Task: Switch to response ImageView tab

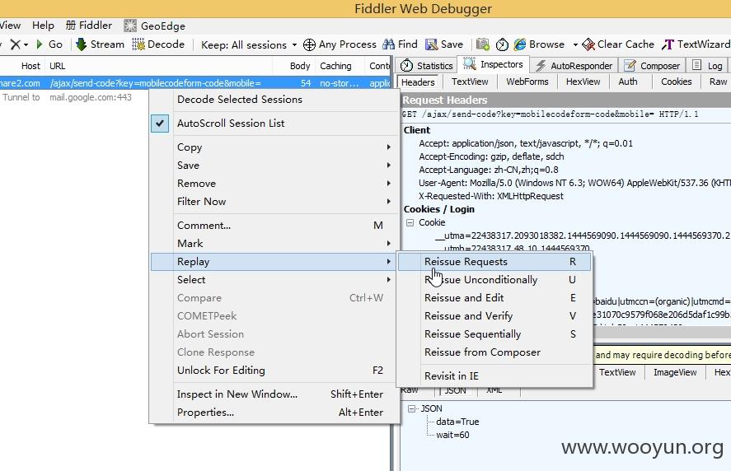Action: pos(675,372)
